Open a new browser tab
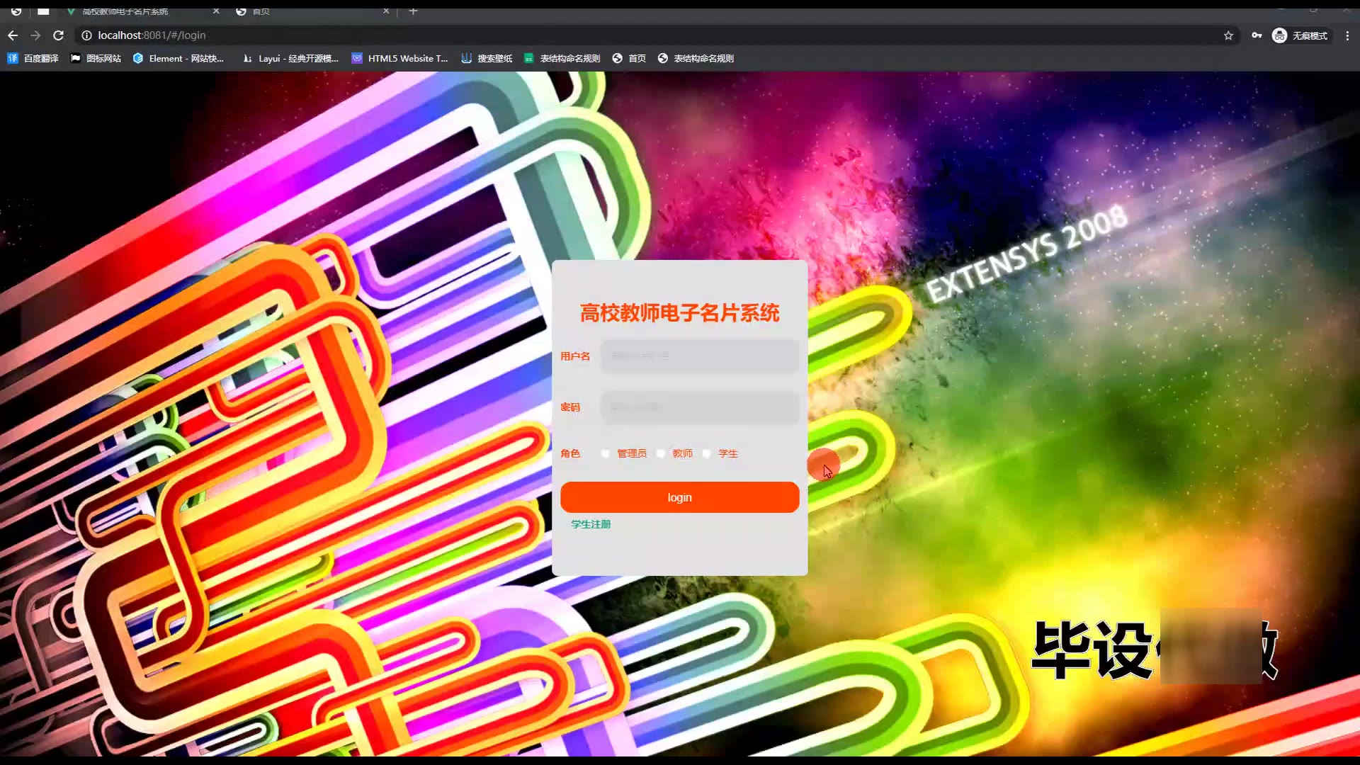Viewport: 1360px width, 765px height. click(413, 11)
